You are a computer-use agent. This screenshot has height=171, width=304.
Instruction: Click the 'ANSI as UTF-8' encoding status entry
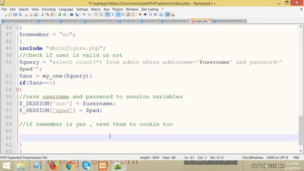click(277, 158)
